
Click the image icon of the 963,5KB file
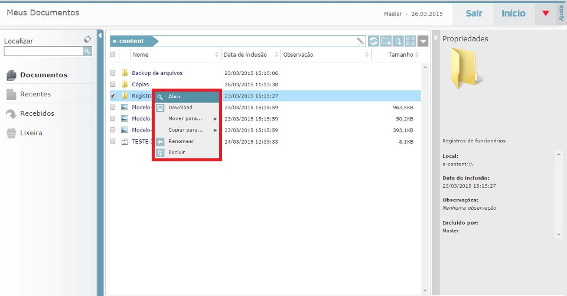pos(125,107)
